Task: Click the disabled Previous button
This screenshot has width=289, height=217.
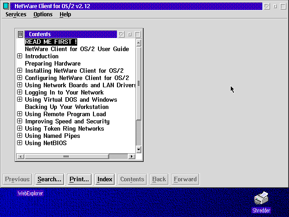Action: (x=17, y=179)
